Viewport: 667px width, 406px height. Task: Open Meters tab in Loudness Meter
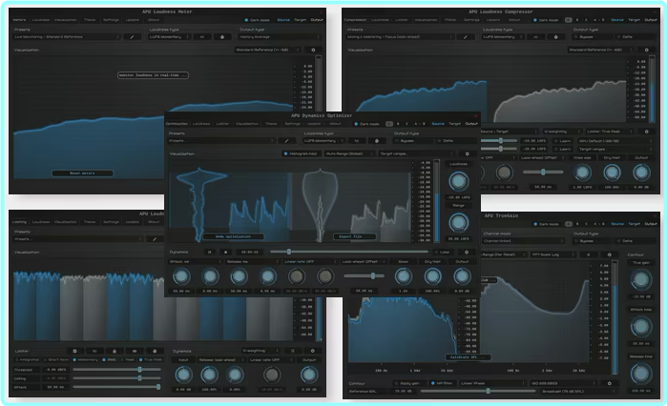(x=19, y=20)
